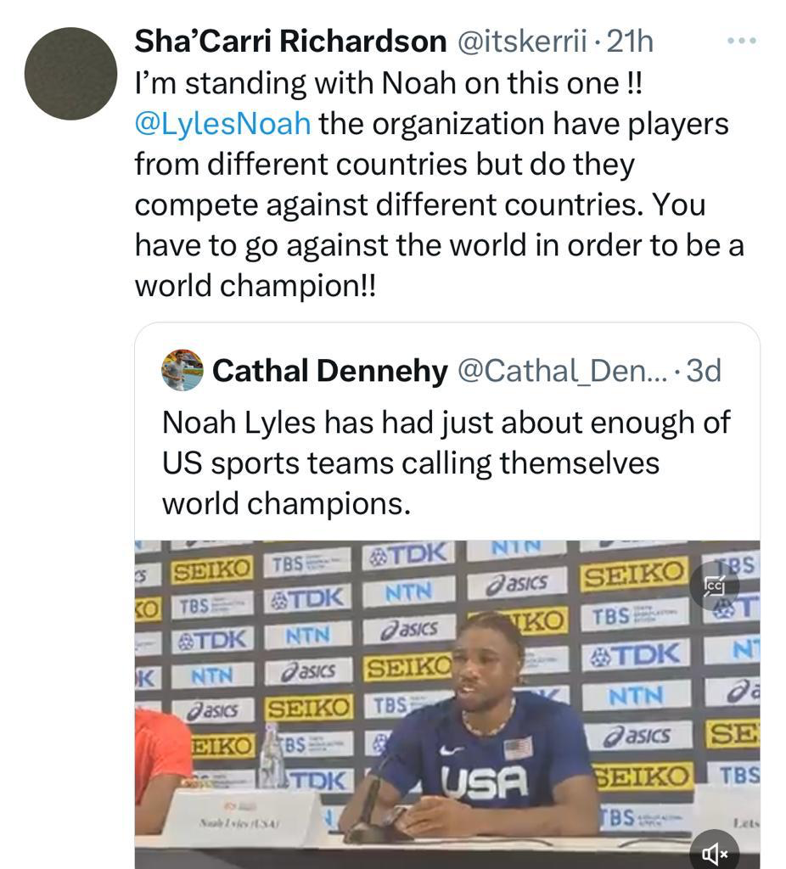The image size is (786, 869).
Task: Click the 21h post timestamp
Action: [630, 41]
